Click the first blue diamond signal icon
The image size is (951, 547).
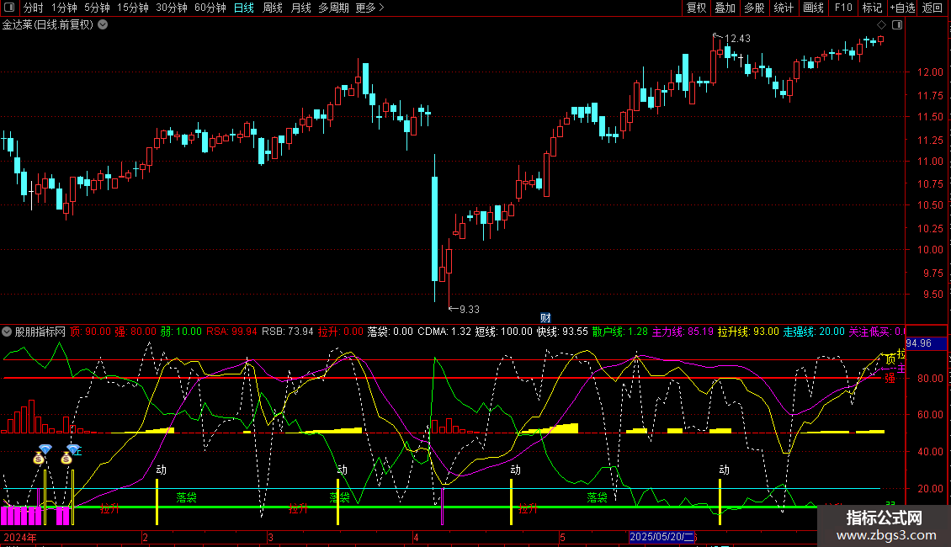pos(45,449)
